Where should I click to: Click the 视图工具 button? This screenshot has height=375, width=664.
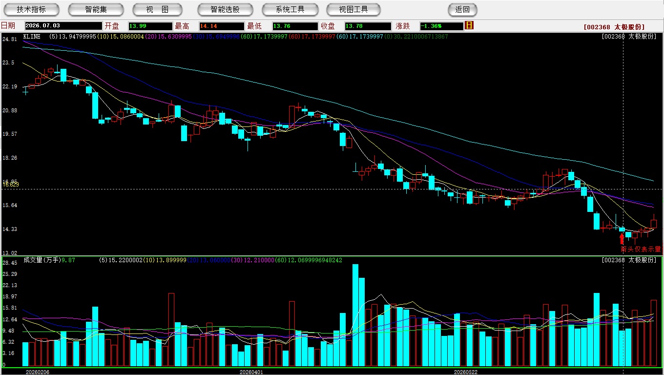pyautogui.click(x=354, y=9)
